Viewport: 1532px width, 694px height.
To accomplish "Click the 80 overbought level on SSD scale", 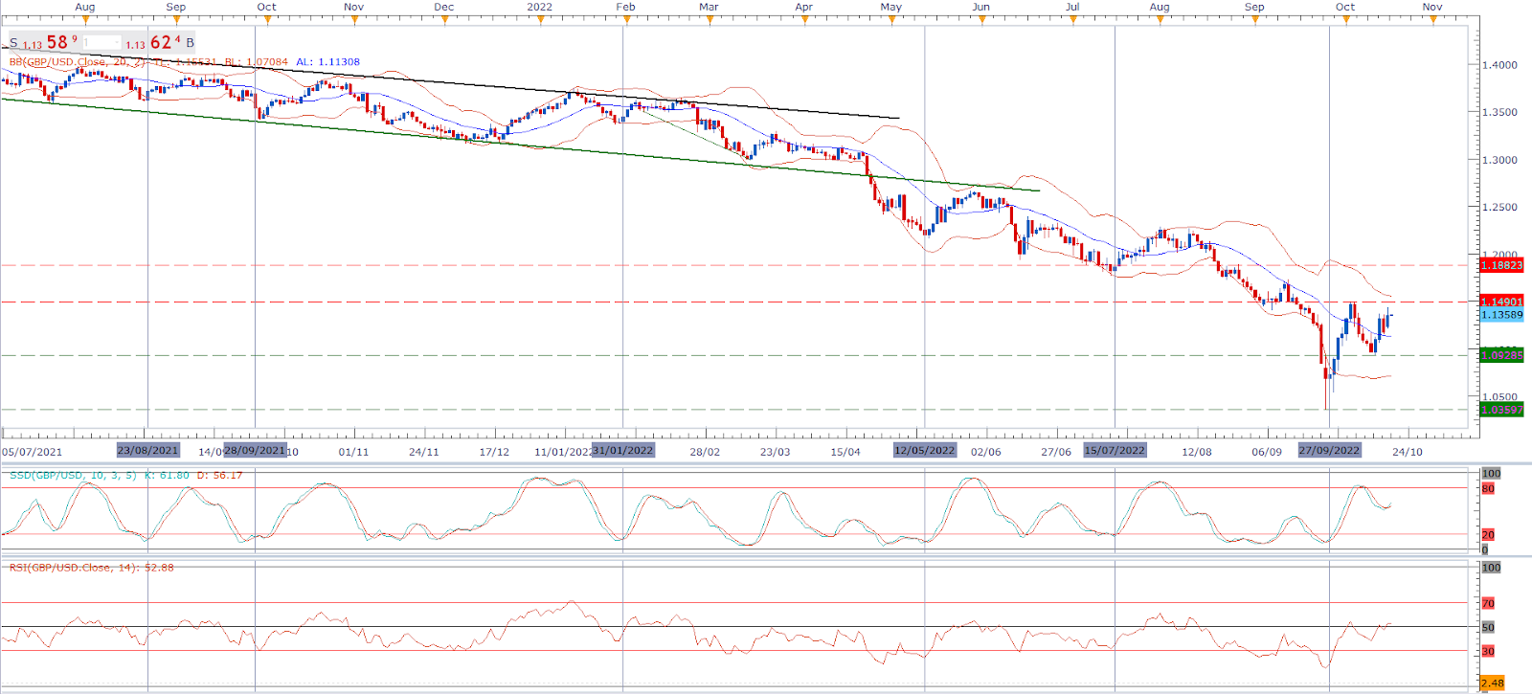I will coord(1488,488).
